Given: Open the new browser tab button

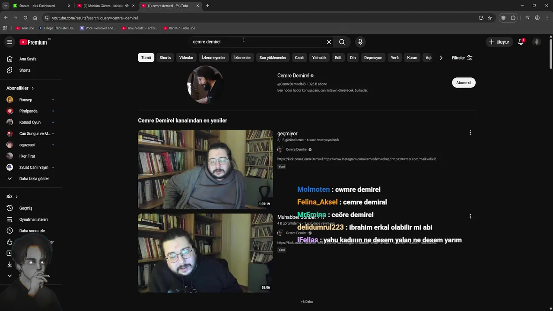Looking at the screenshot, I should (x=207, y=6).
